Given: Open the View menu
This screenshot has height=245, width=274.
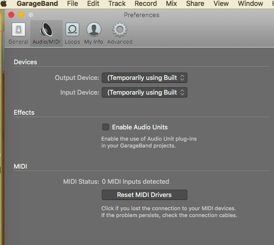Looking at the screenshot, I should tap(221, 3).
